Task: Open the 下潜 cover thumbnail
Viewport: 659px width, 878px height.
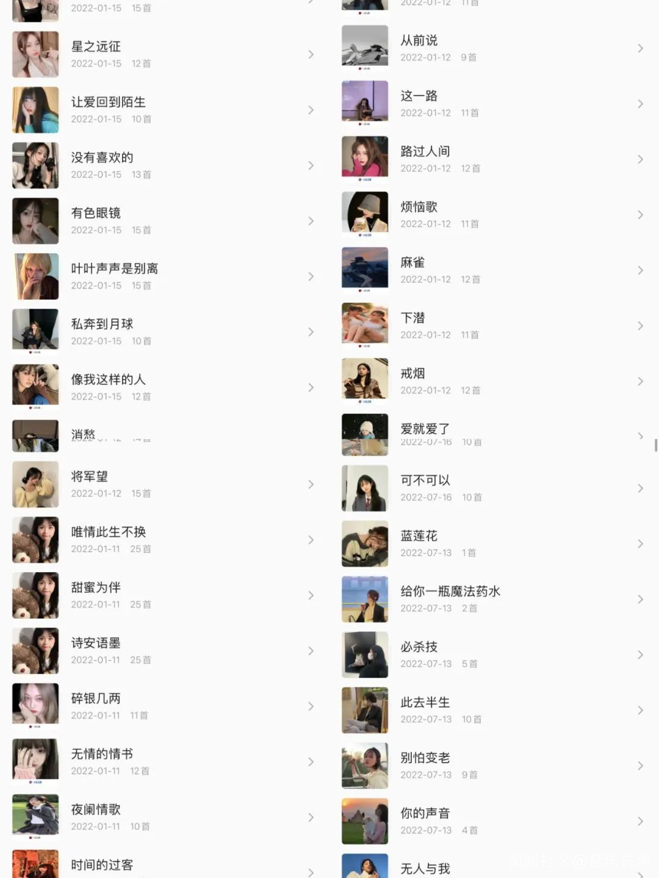Action: tap(365, 326)
